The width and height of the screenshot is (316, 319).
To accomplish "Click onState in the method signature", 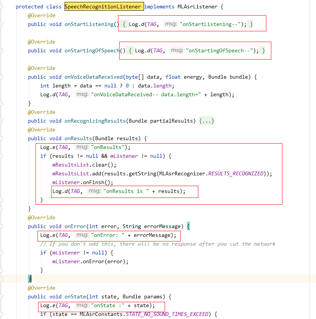I will (x=75, y=296).
